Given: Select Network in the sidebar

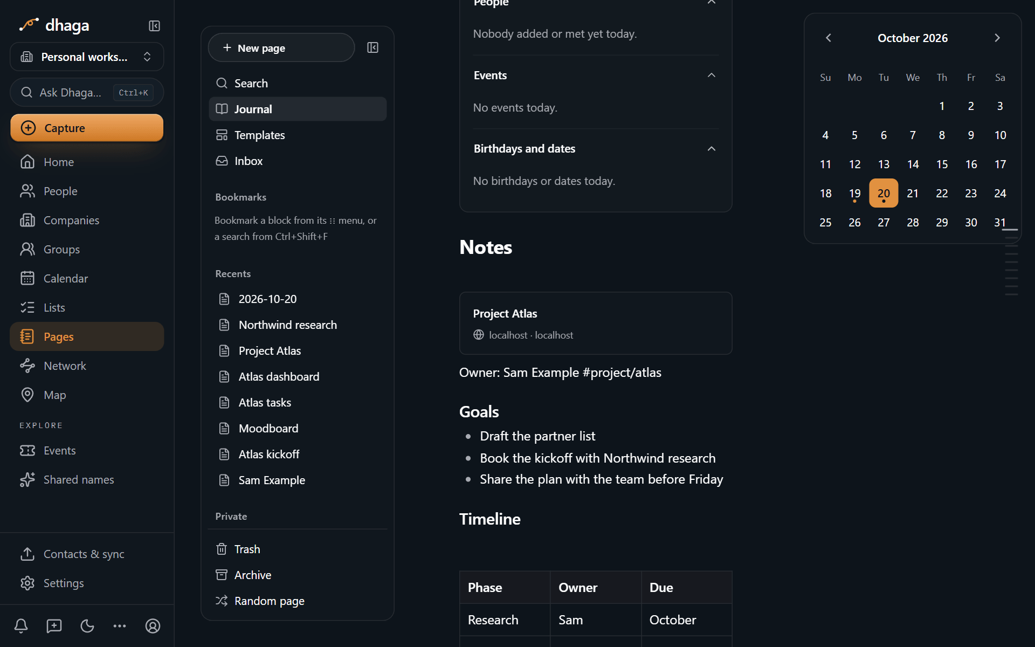Looking at the screenshot, I should coord(87,366).
